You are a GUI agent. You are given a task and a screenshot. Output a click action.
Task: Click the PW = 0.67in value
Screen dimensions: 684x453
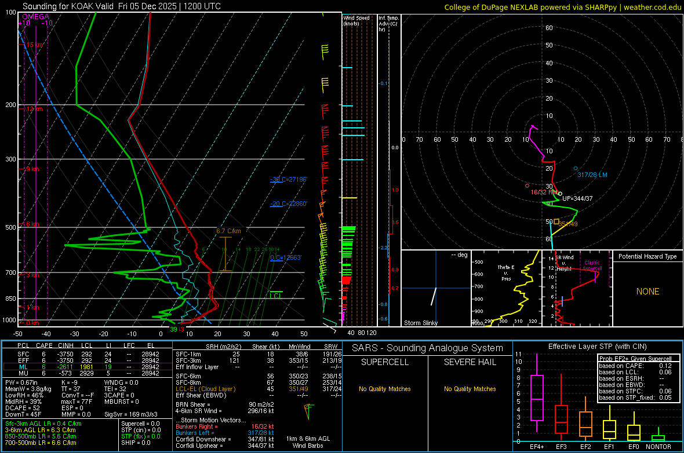point(21,382)
